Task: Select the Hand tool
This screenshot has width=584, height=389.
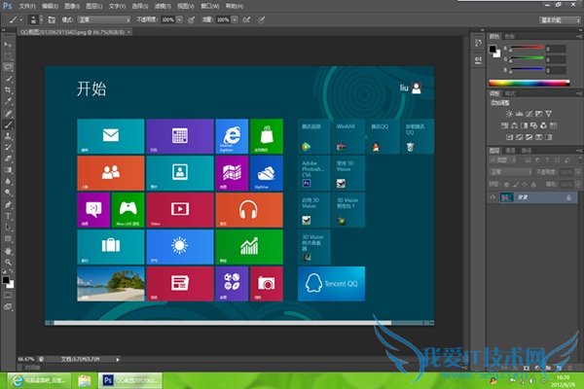Action: pos(8,251)
